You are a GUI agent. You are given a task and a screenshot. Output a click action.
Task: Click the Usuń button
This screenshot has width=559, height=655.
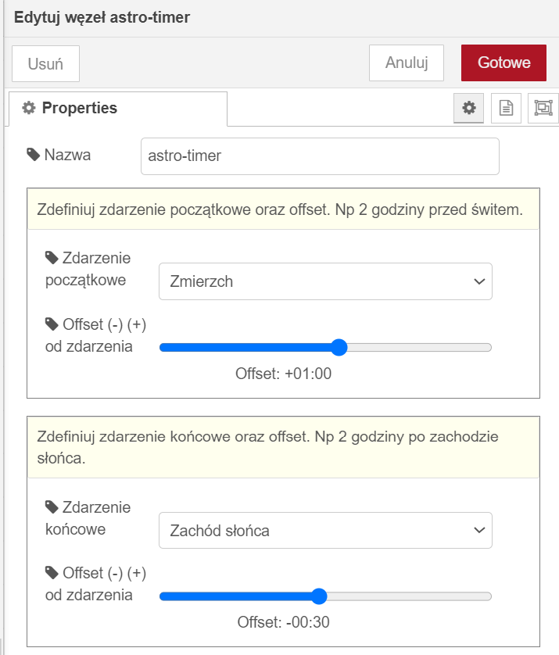(45, 64)
